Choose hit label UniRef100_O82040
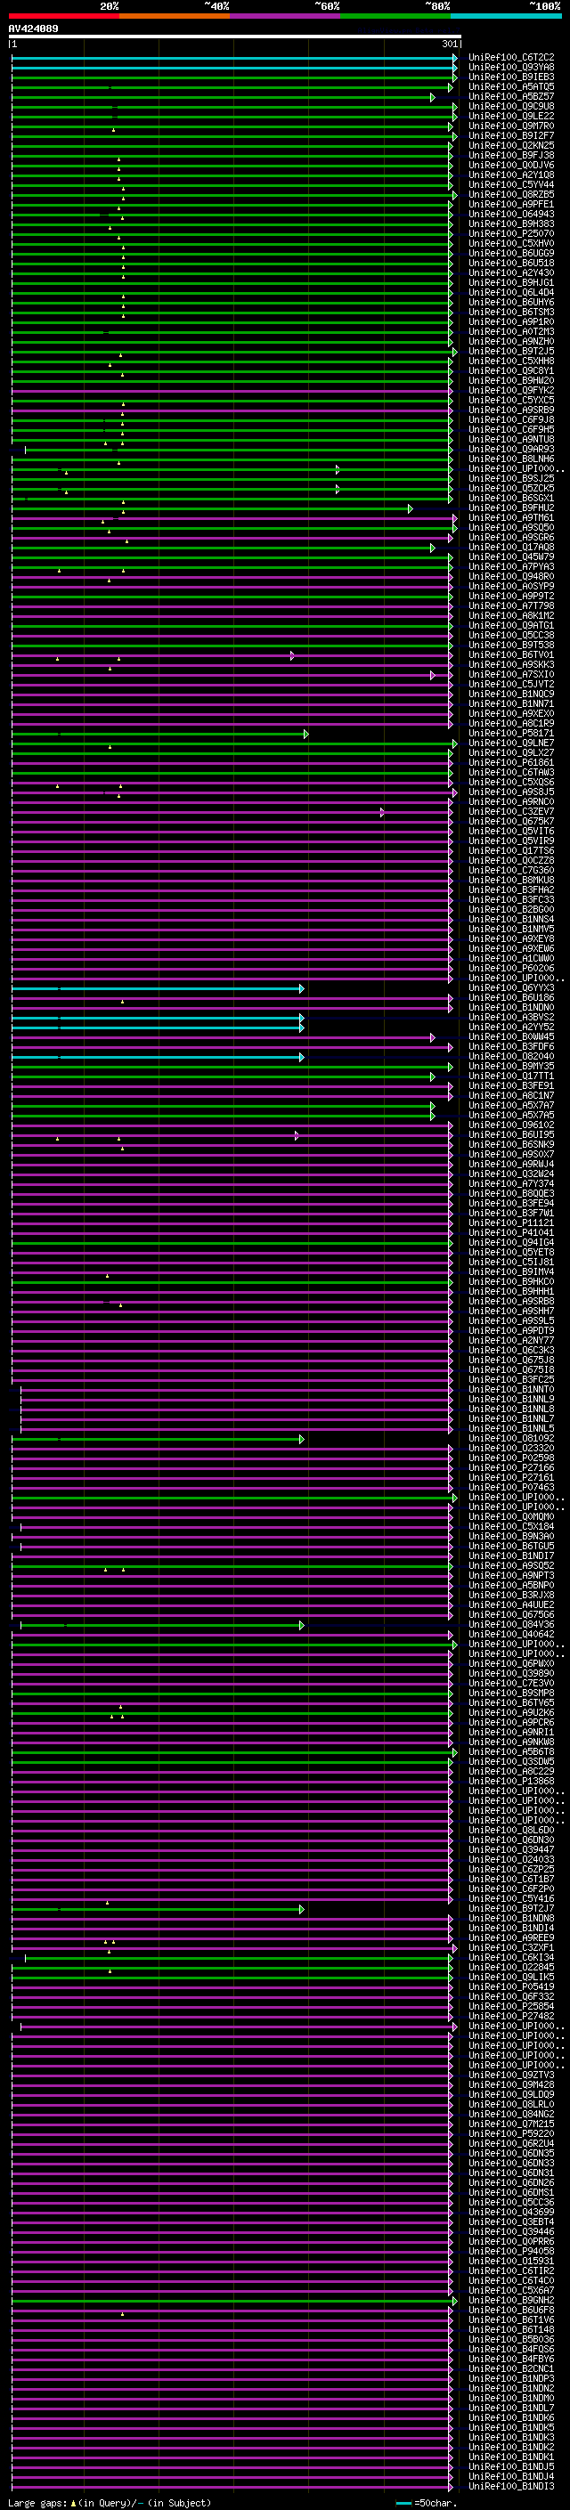Viewport: 570px width, 2510px height. [511, 1056]
